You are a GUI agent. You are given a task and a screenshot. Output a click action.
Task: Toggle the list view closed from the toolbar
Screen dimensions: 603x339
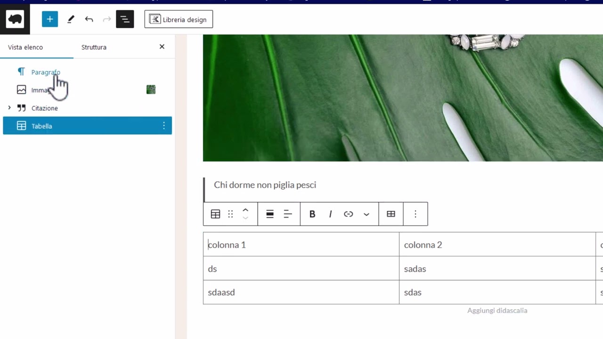(125, 19)
